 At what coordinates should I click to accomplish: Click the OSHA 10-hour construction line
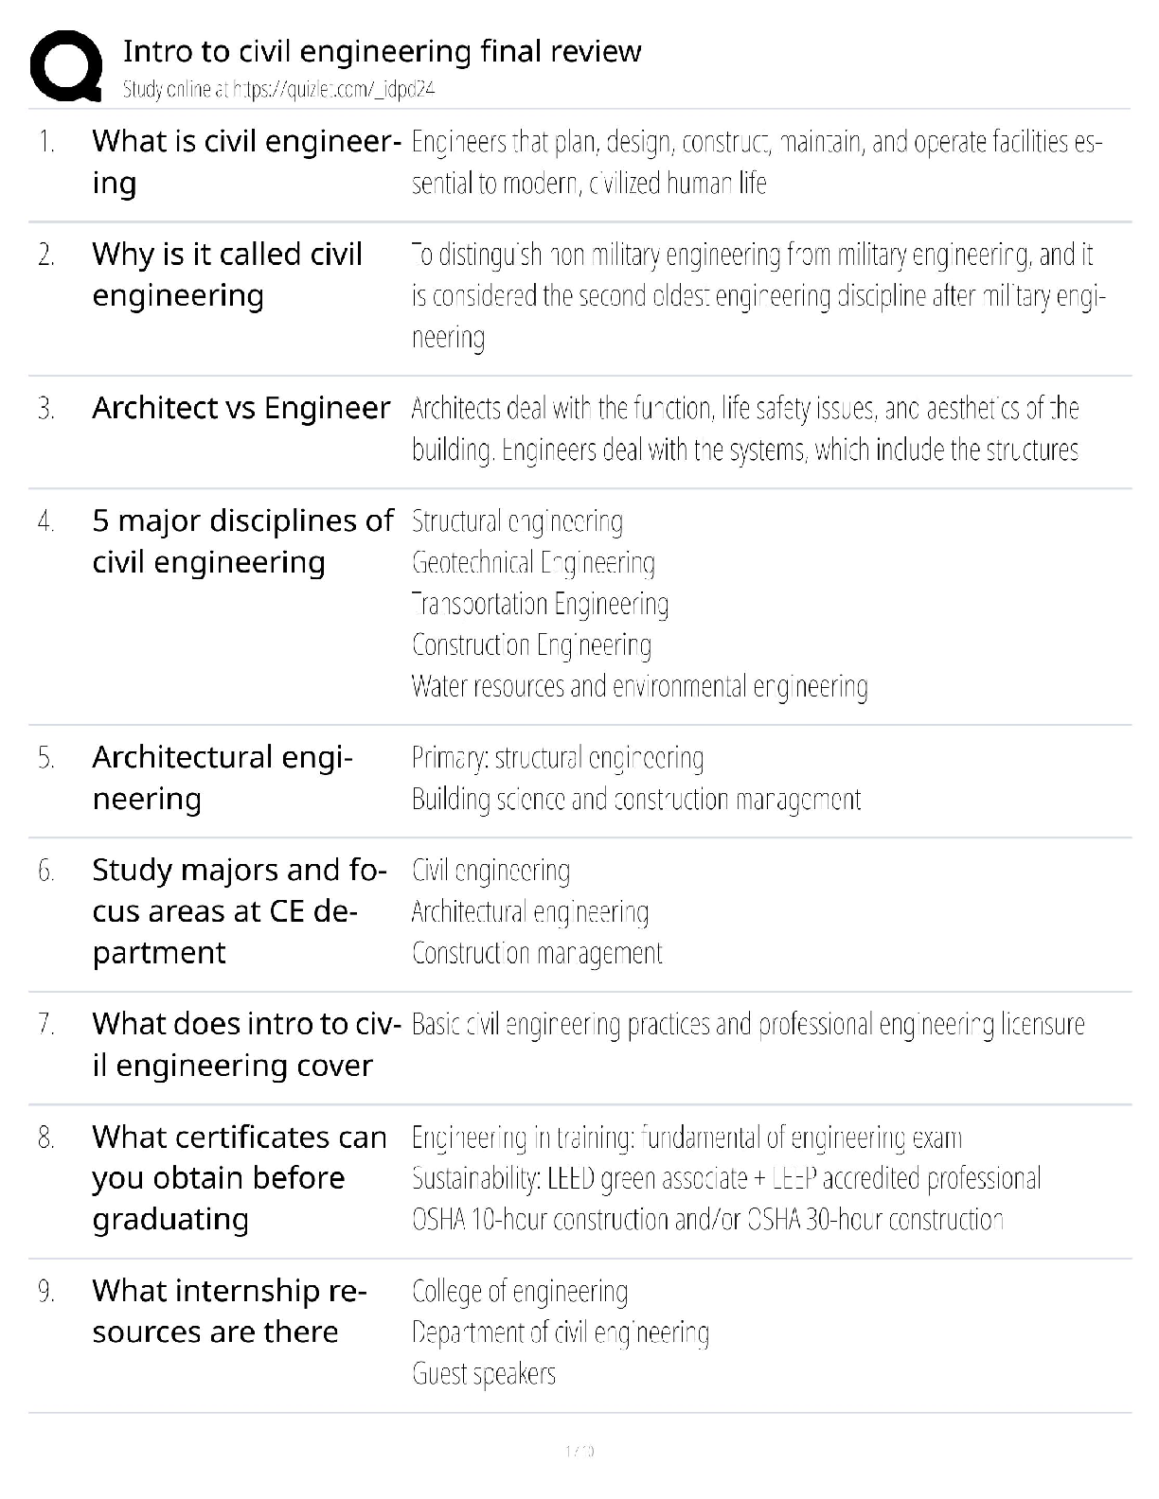click(x=706, y=1219)
